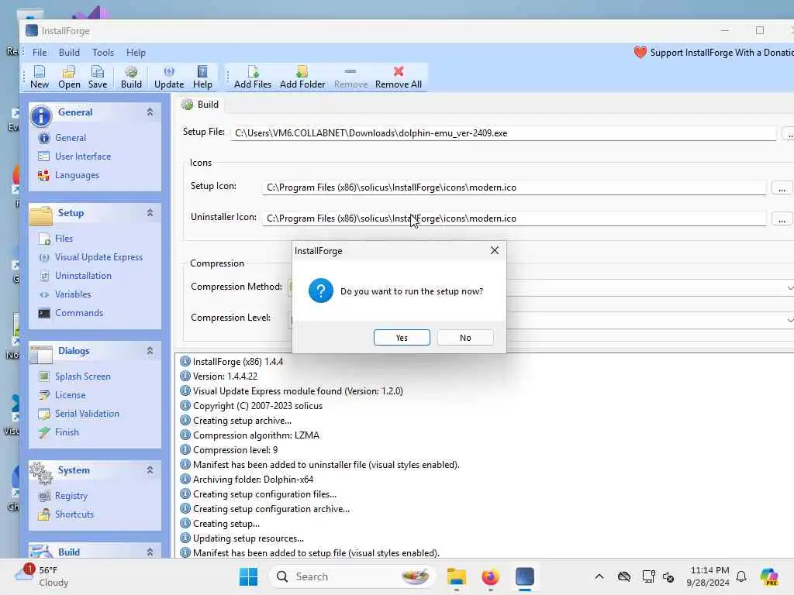Open License dialog settings

[70, 395]
